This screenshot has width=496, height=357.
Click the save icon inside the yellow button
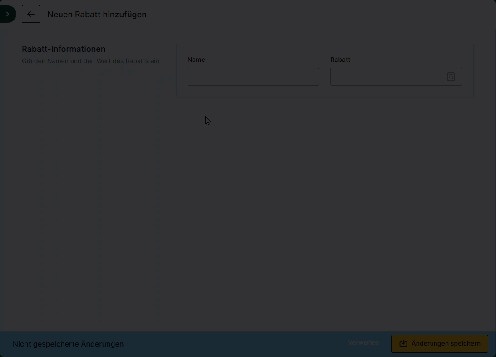coord(403,344)
